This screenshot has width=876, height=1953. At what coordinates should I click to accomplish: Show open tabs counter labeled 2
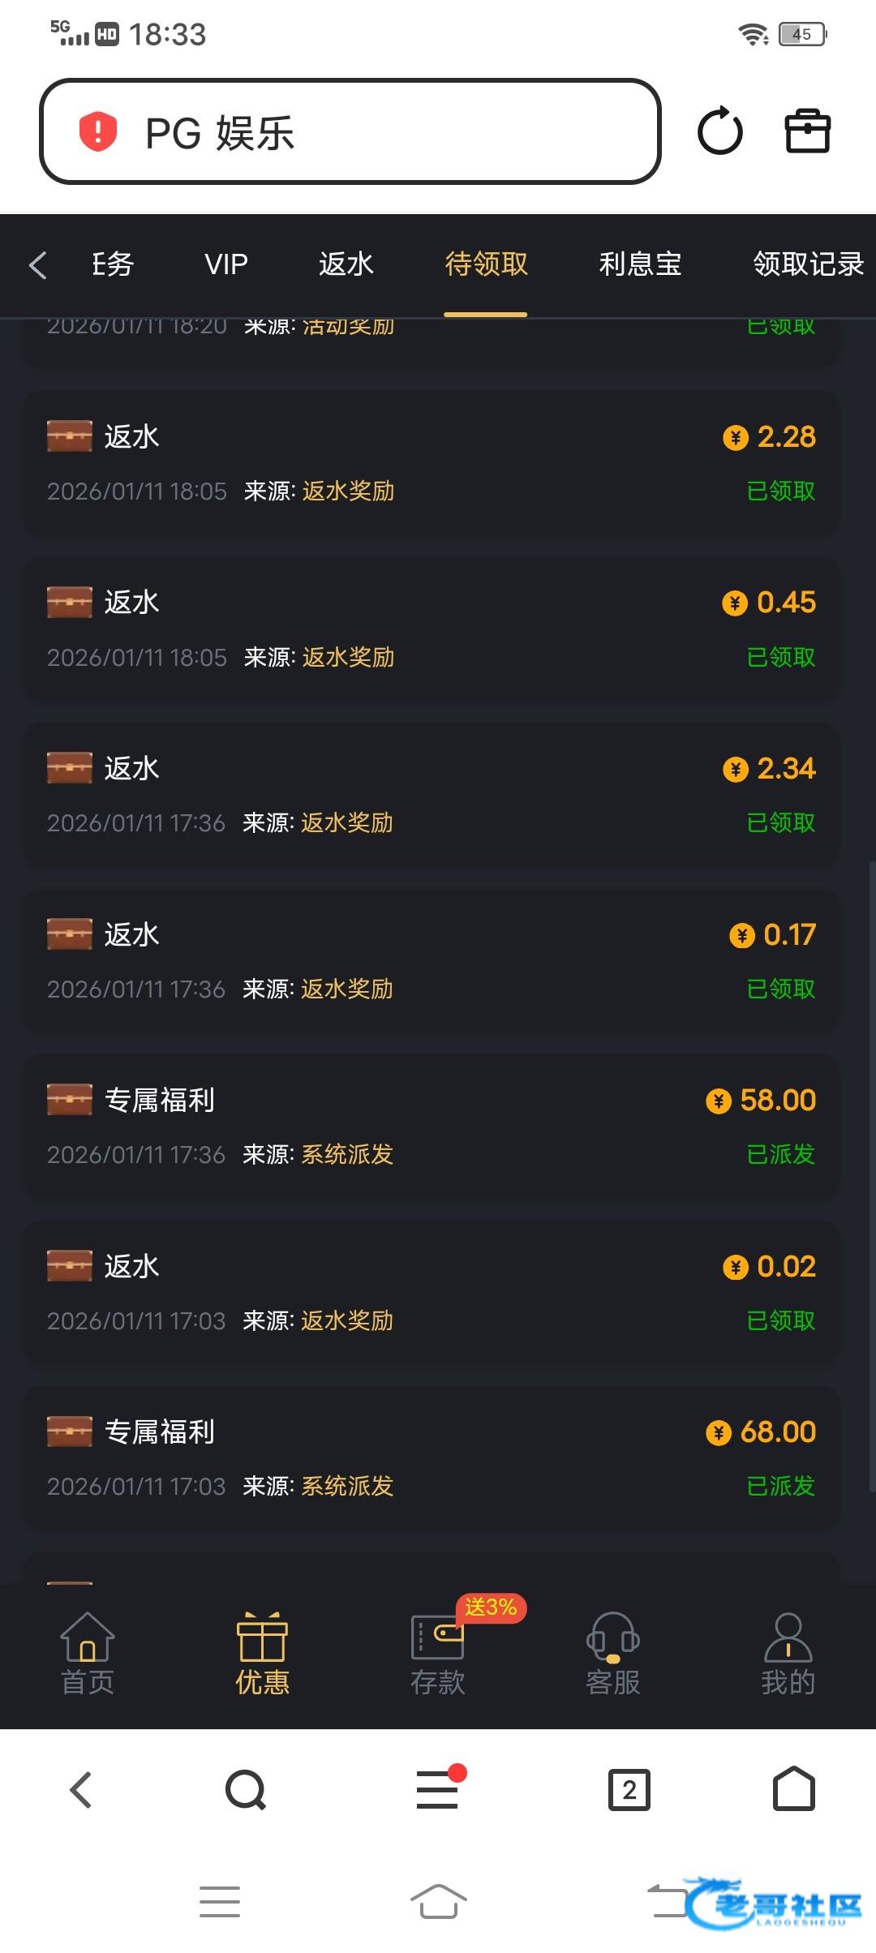point(629,1789)
